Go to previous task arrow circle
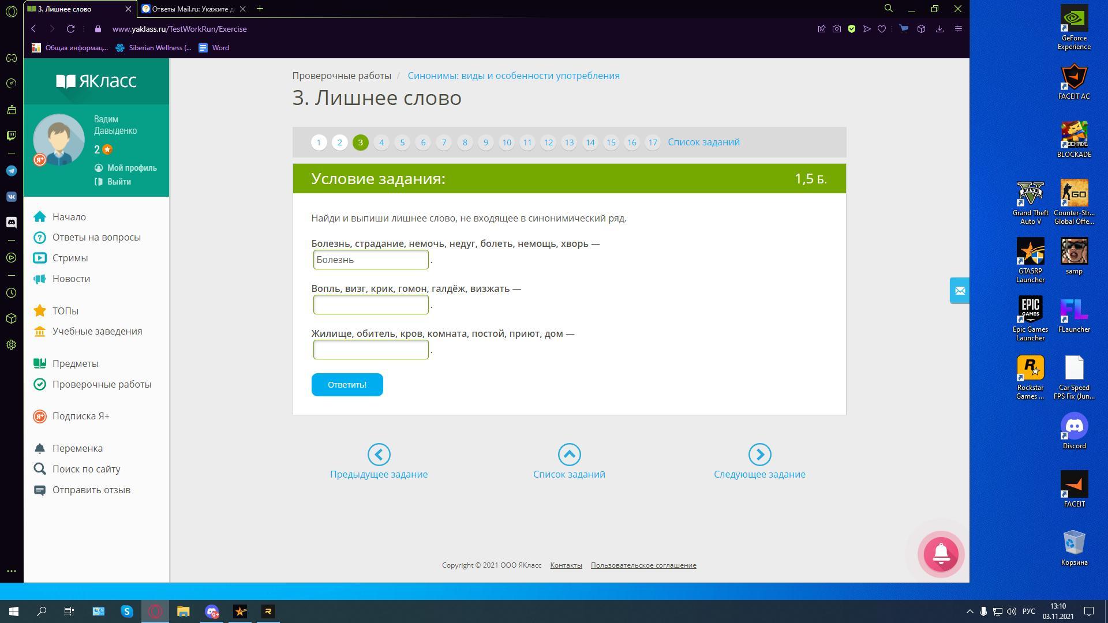This screenshot has height=623, width=1108. point(379,455)
